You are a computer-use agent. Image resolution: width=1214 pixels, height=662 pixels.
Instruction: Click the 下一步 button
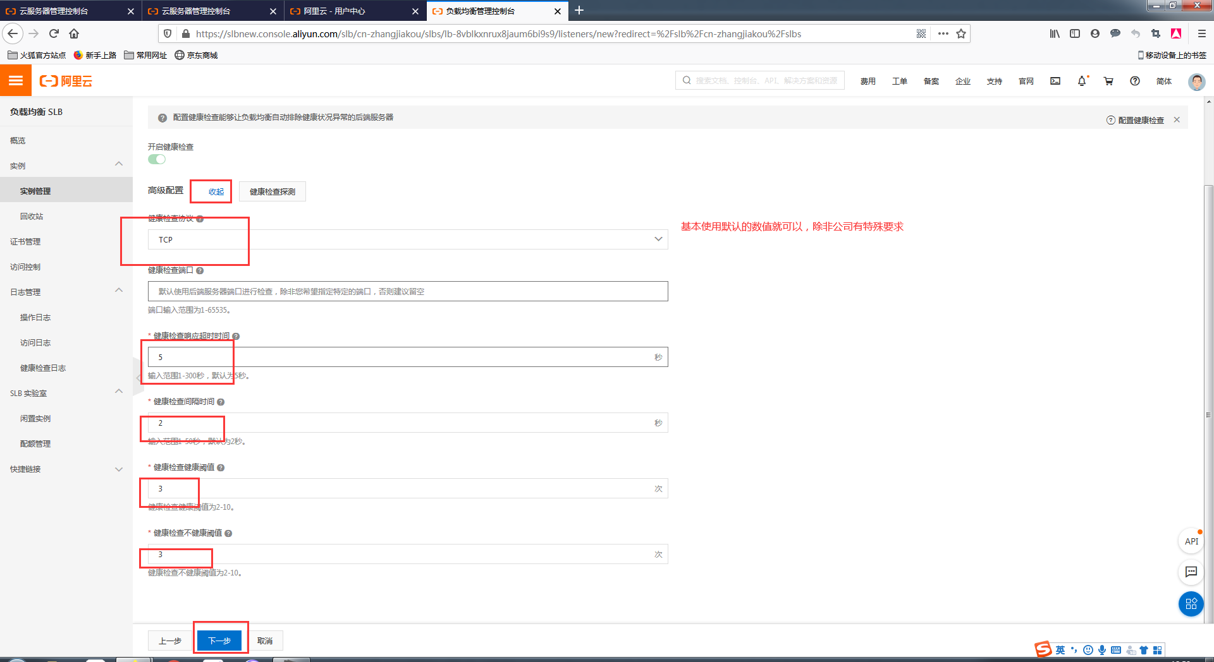[x=219, y=640]
